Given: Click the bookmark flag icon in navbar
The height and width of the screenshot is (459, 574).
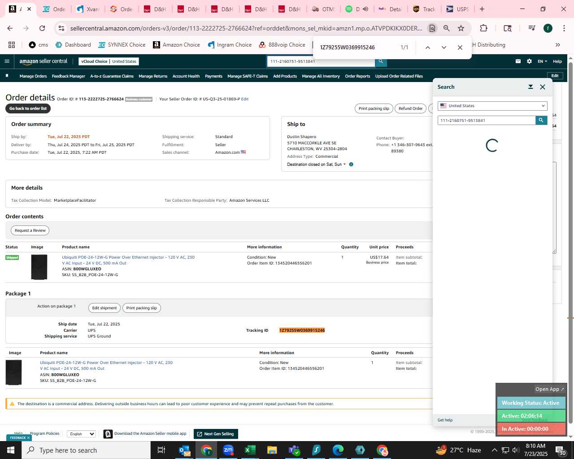Looking at the screenshot, I should coord(7,76).
